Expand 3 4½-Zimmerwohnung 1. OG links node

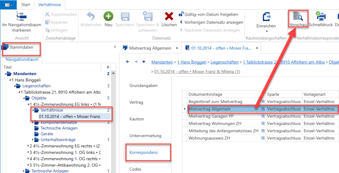tap(28, 153)
